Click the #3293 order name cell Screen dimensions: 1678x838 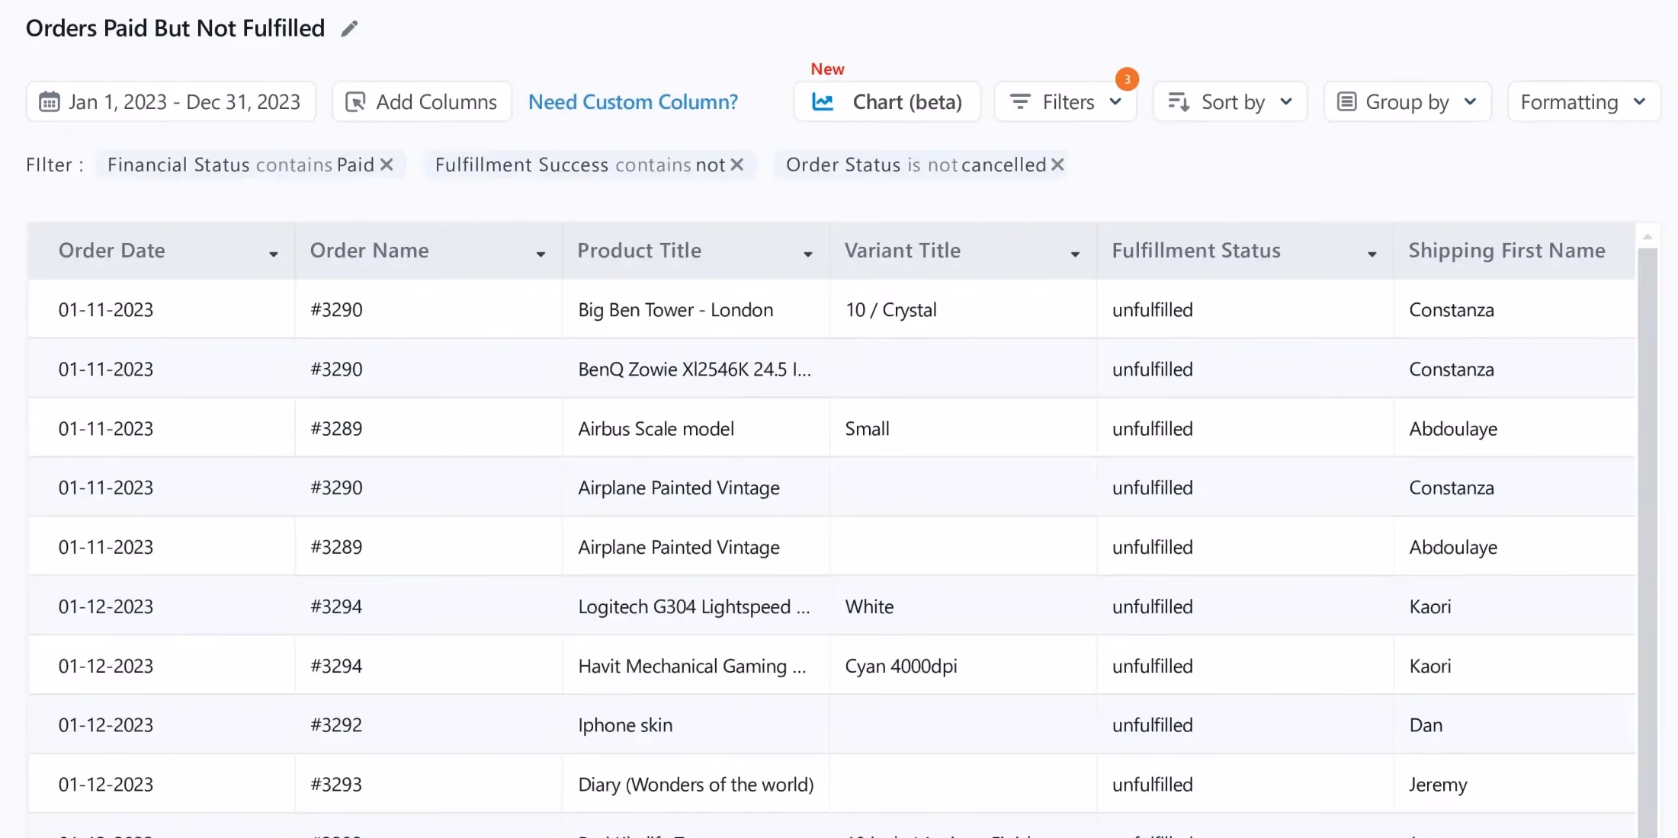click(x=428, y=785)
